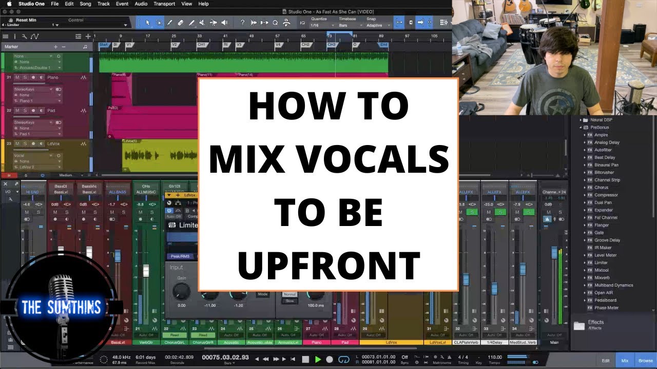Click the question mark help icon

pyautogui.click(x=242, y=23)
